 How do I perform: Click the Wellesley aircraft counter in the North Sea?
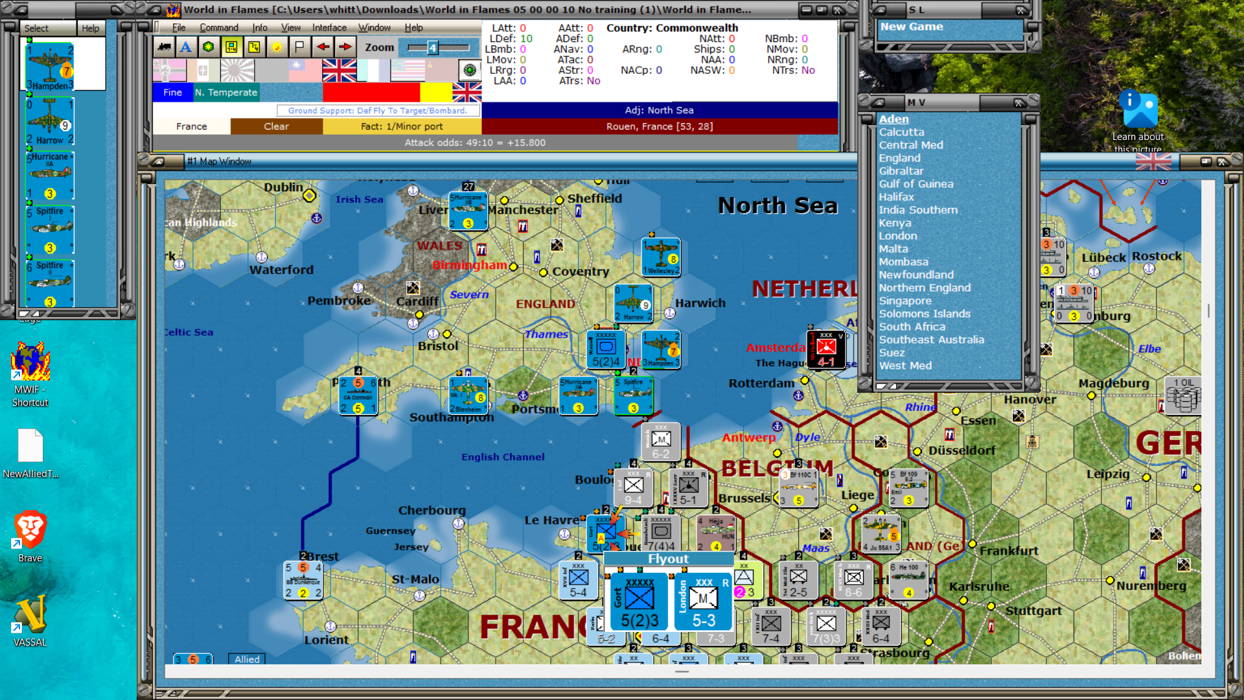click(x=661, y=257)
